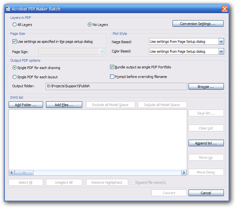Browse for an output folder
Image resolution: width=236 pixels, height=208 pixels.
pyautogui.click(x=206, y=87)
